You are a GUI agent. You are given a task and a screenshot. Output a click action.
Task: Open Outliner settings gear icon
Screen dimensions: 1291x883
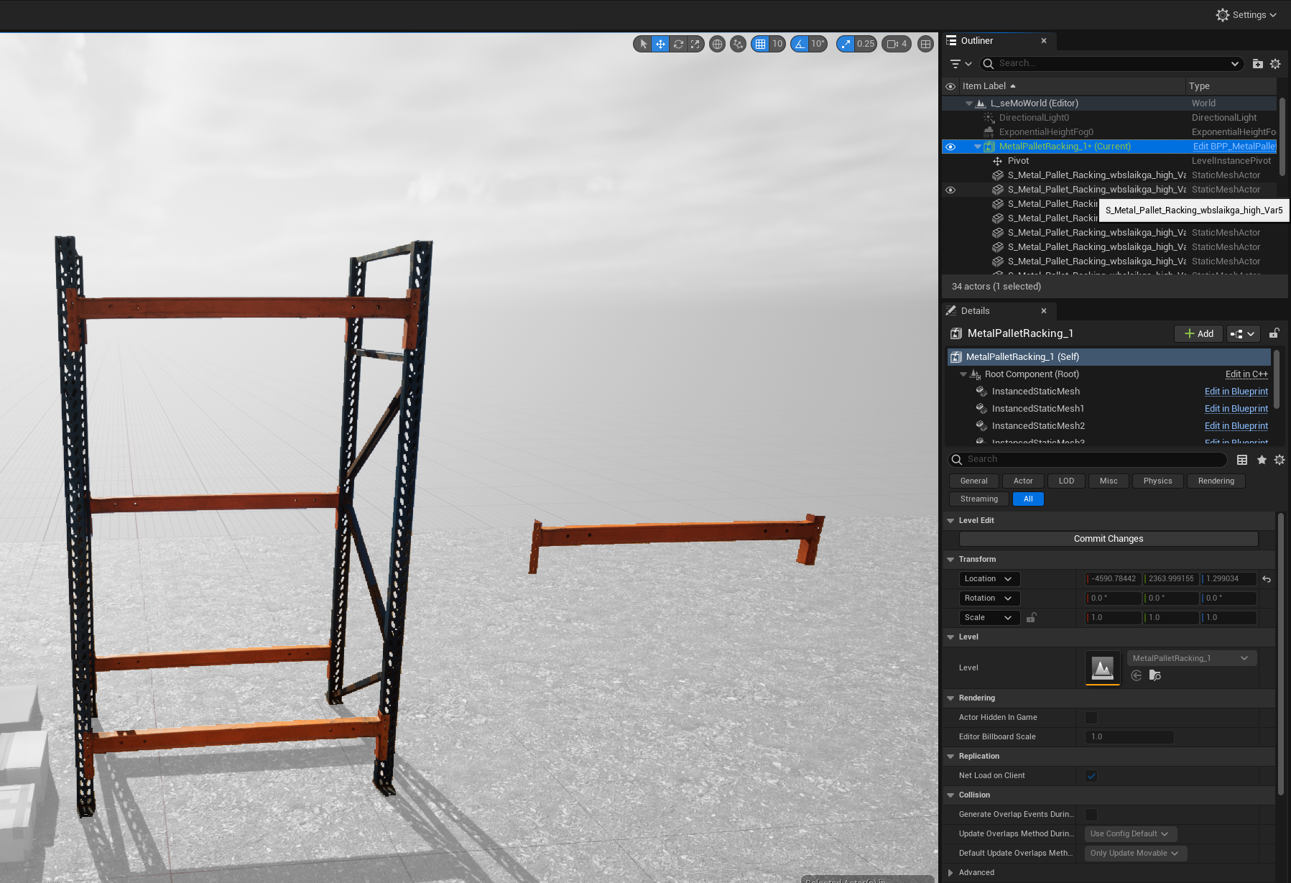[1275, 64]
